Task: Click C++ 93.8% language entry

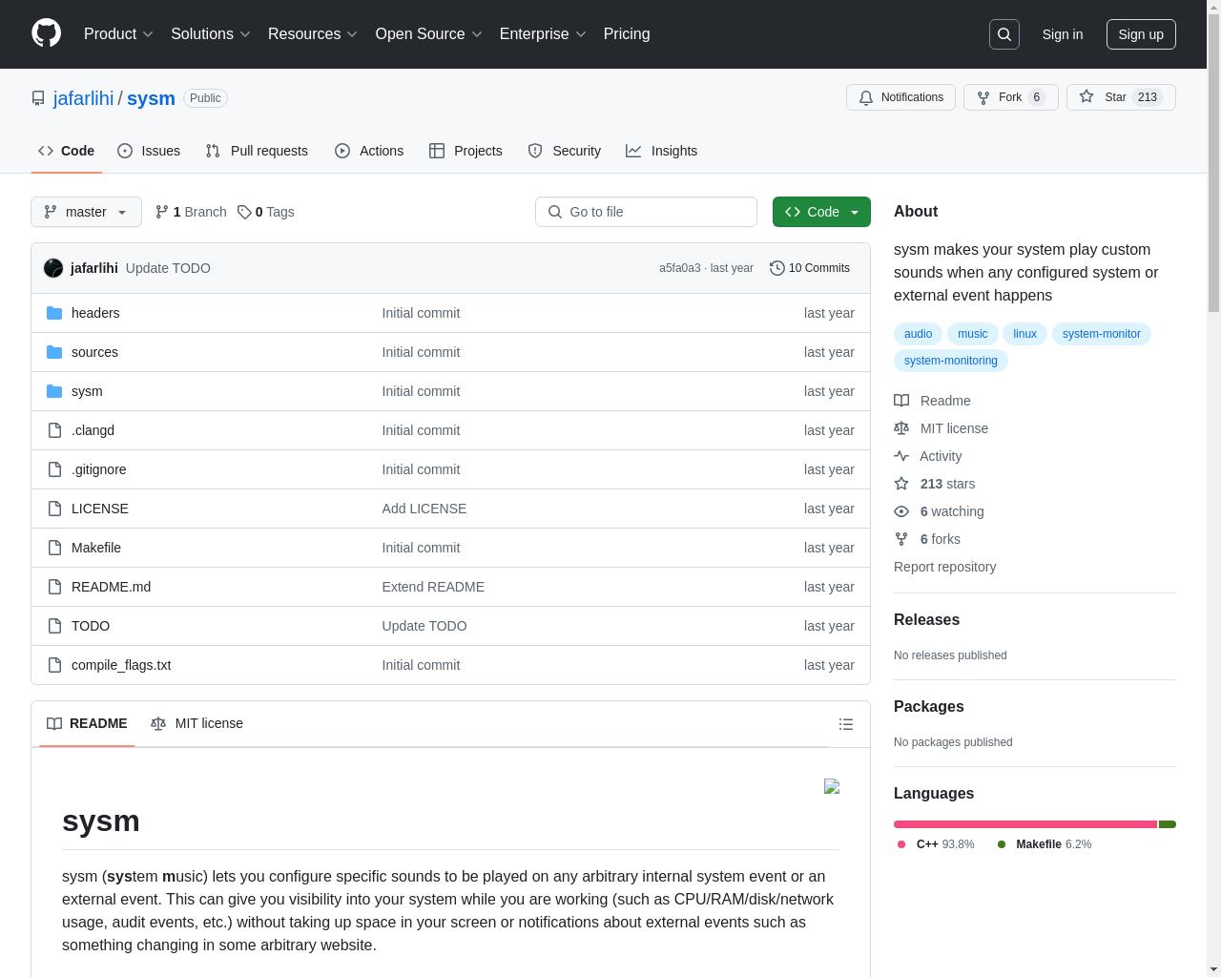Action: tap(936, 844)
